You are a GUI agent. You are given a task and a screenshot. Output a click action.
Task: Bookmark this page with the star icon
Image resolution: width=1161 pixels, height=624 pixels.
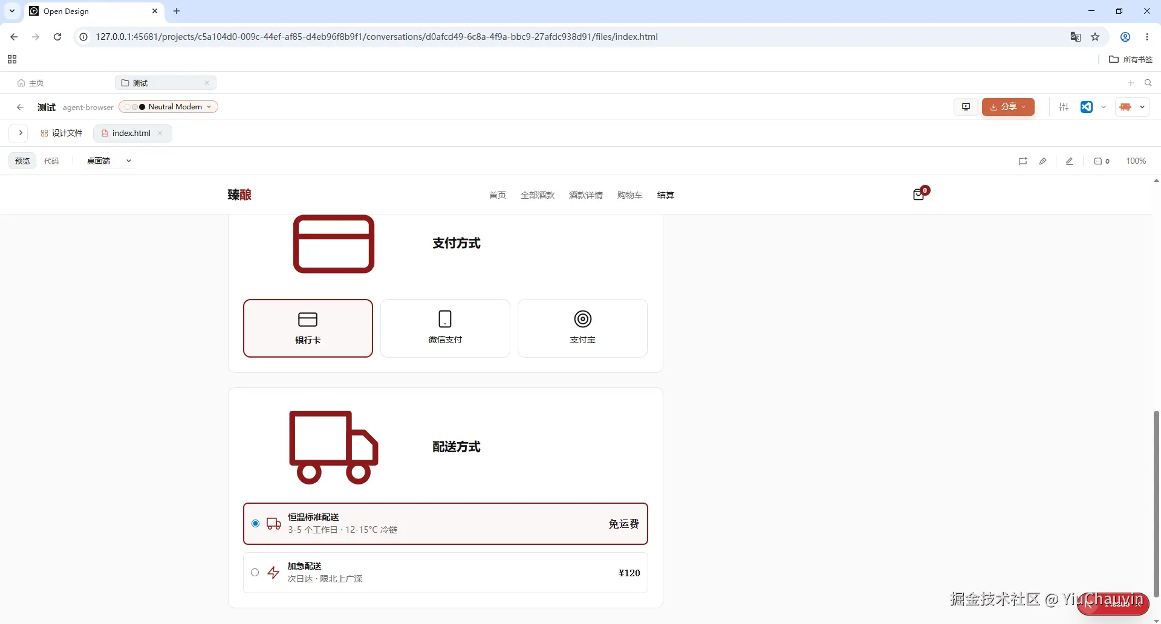coord(1095,37)
